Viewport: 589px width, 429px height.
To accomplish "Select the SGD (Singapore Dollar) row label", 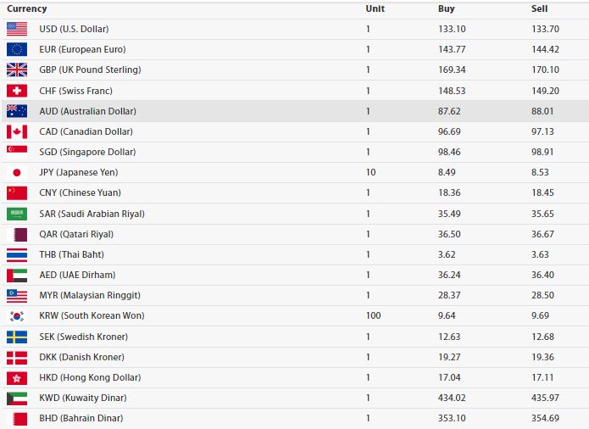I will click(87, 152).
